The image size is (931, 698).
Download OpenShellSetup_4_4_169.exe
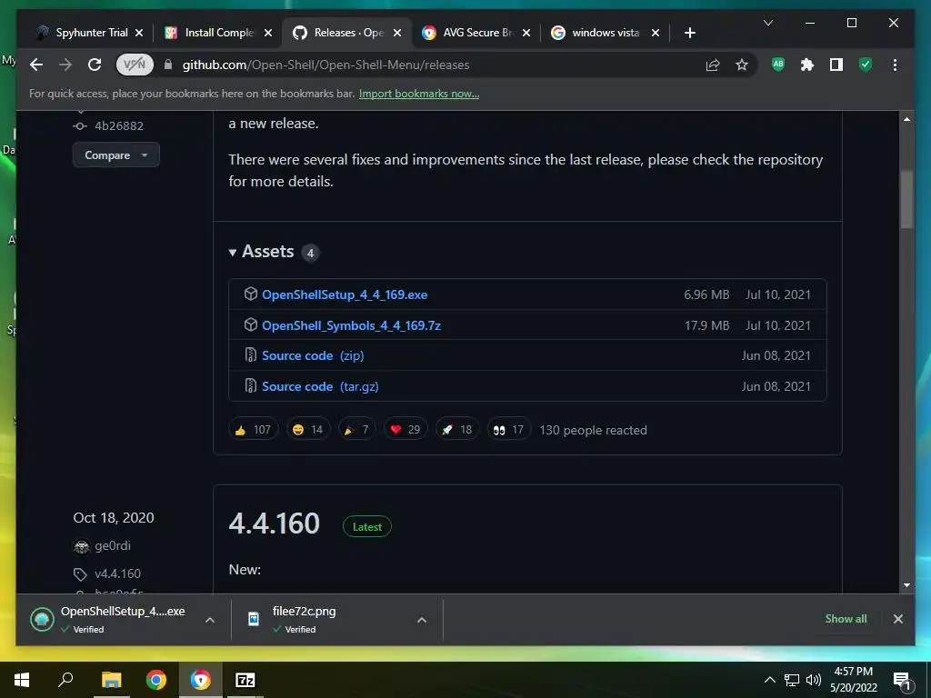point(345,294)
